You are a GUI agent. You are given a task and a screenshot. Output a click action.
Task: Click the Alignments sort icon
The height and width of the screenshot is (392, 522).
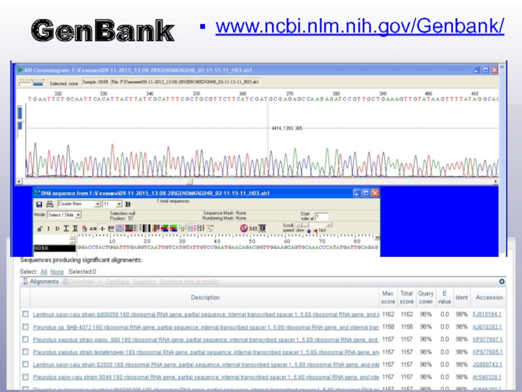point(25,282)
